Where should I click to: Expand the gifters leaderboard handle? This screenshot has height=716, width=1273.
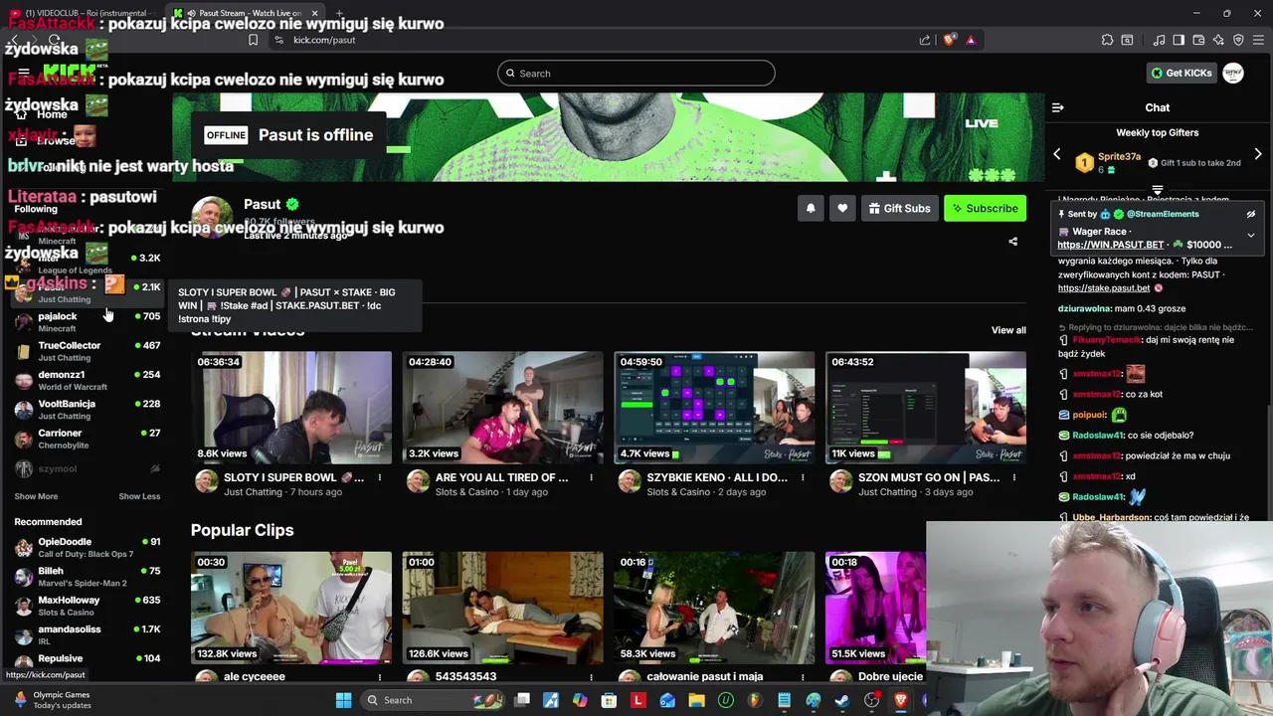1158,189
